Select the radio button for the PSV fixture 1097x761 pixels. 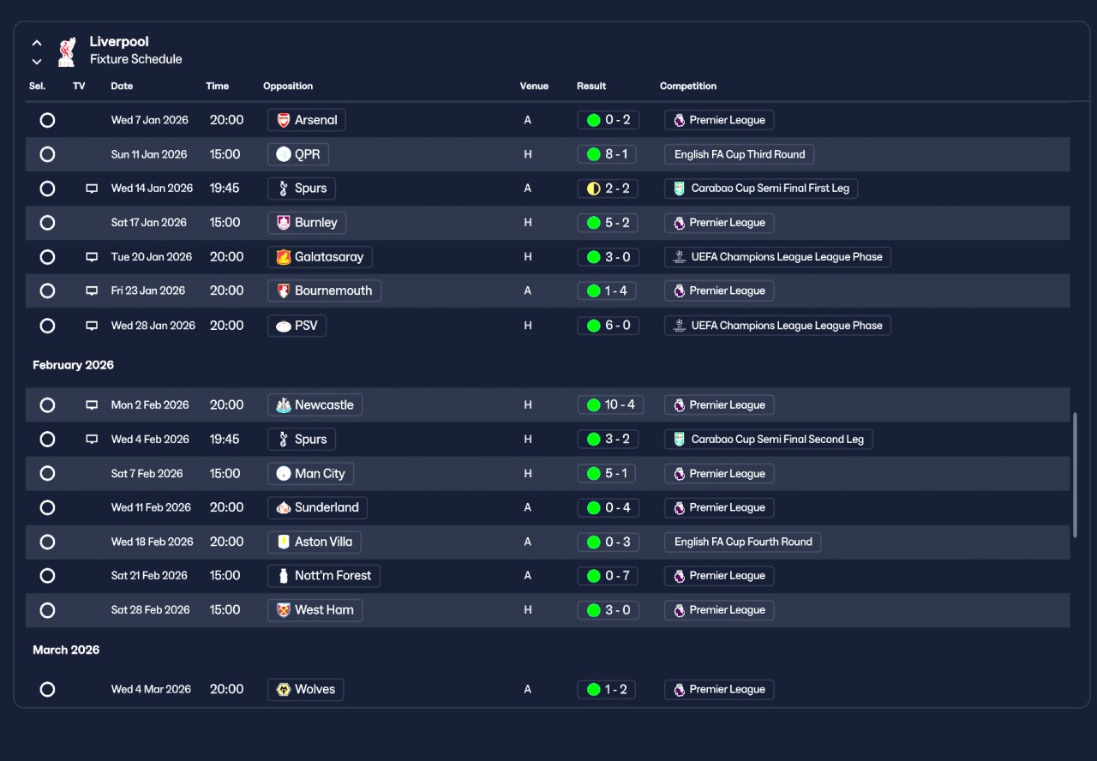click(47, 326)
